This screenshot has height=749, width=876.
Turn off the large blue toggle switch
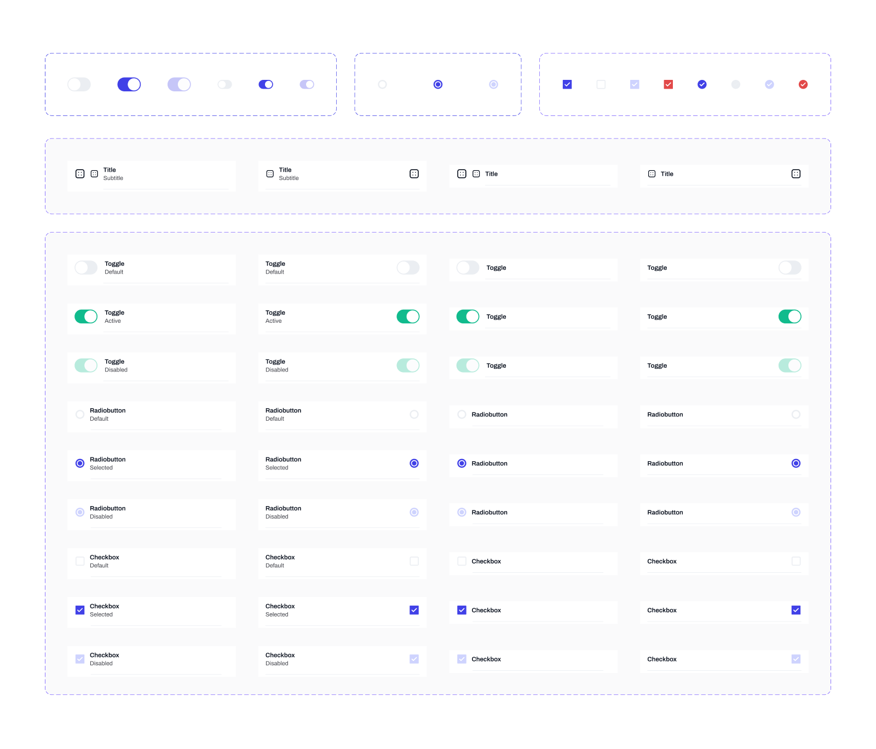pos(129,84)
